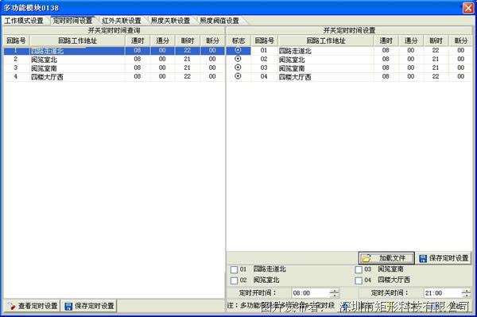The width and height of the screenshot is (477, 317).
Task: Click the 通分 header in the settings table
Action: pos(411,41)
